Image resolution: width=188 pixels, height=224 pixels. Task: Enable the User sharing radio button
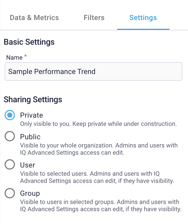coord(10,165)
